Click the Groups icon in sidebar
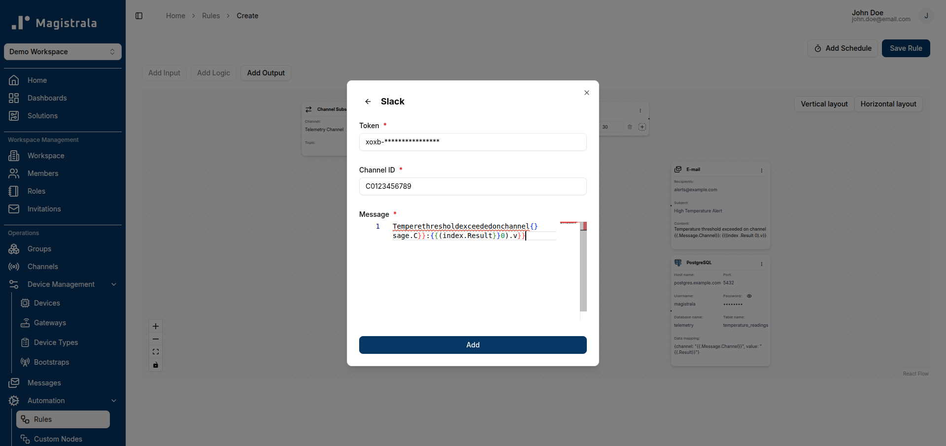 (x=14, y=249)
